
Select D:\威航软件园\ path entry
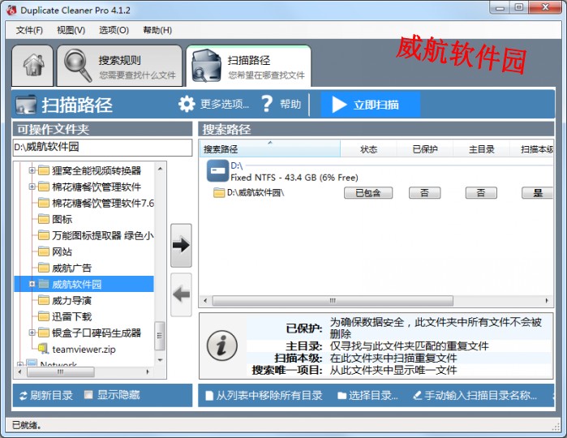point(256,192)
